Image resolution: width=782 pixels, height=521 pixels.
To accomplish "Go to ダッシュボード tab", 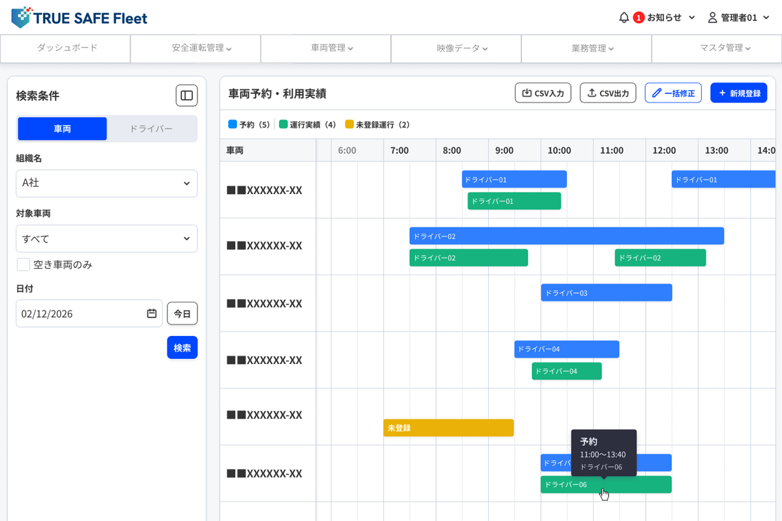I will coord(67,48).
